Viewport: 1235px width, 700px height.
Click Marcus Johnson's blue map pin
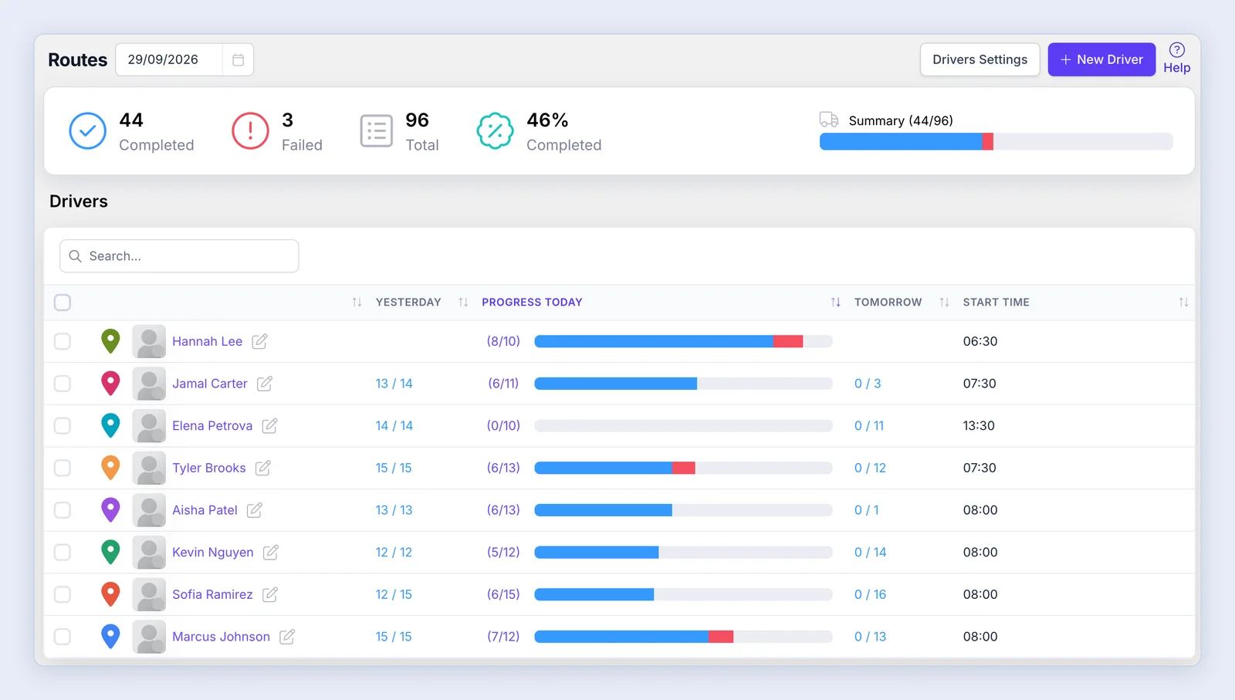[111, 636]
